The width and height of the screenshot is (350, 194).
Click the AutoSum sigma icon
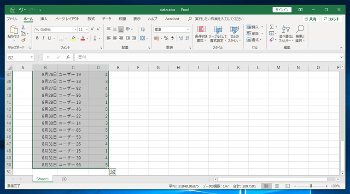pos(272,27)
